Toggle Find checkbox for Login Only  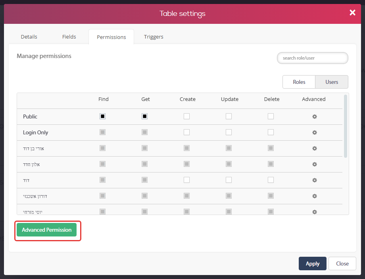(x=102, y=132)
